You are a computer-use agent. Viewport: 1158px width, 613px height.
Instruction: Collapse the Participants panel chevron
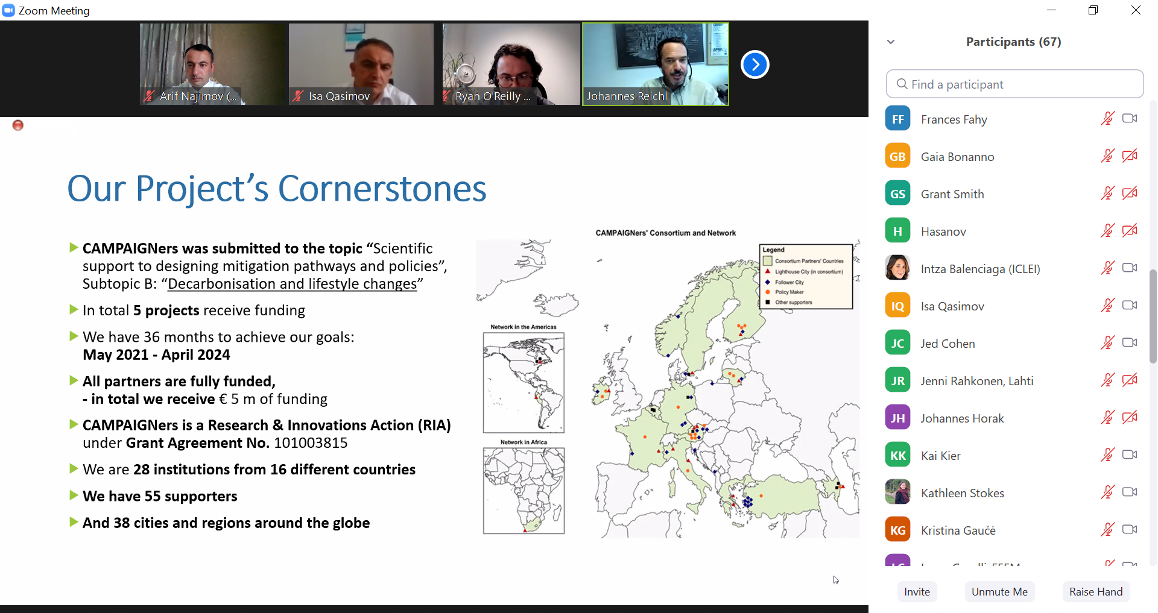pos(891,42)
